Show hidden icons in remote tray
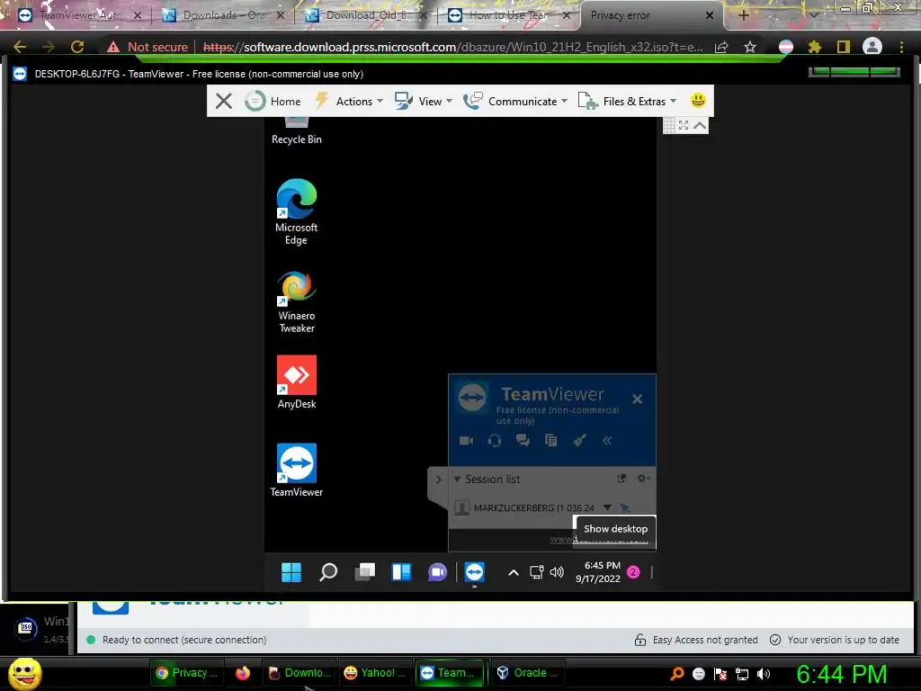The width and height of the screenshot is (921, 691). click(x=514, y=572)
